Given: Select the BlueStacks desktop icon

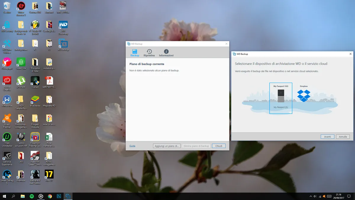Looking at the screenshot, I should point(35,101).
